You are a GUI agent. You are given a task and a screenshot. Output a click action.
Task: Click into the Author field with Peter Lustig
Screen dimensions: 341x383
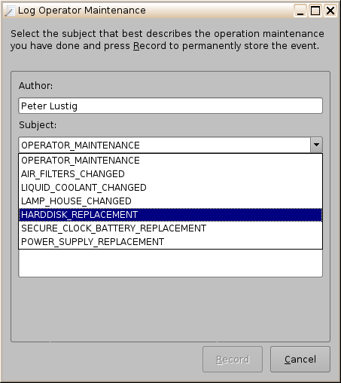[171, 106]
